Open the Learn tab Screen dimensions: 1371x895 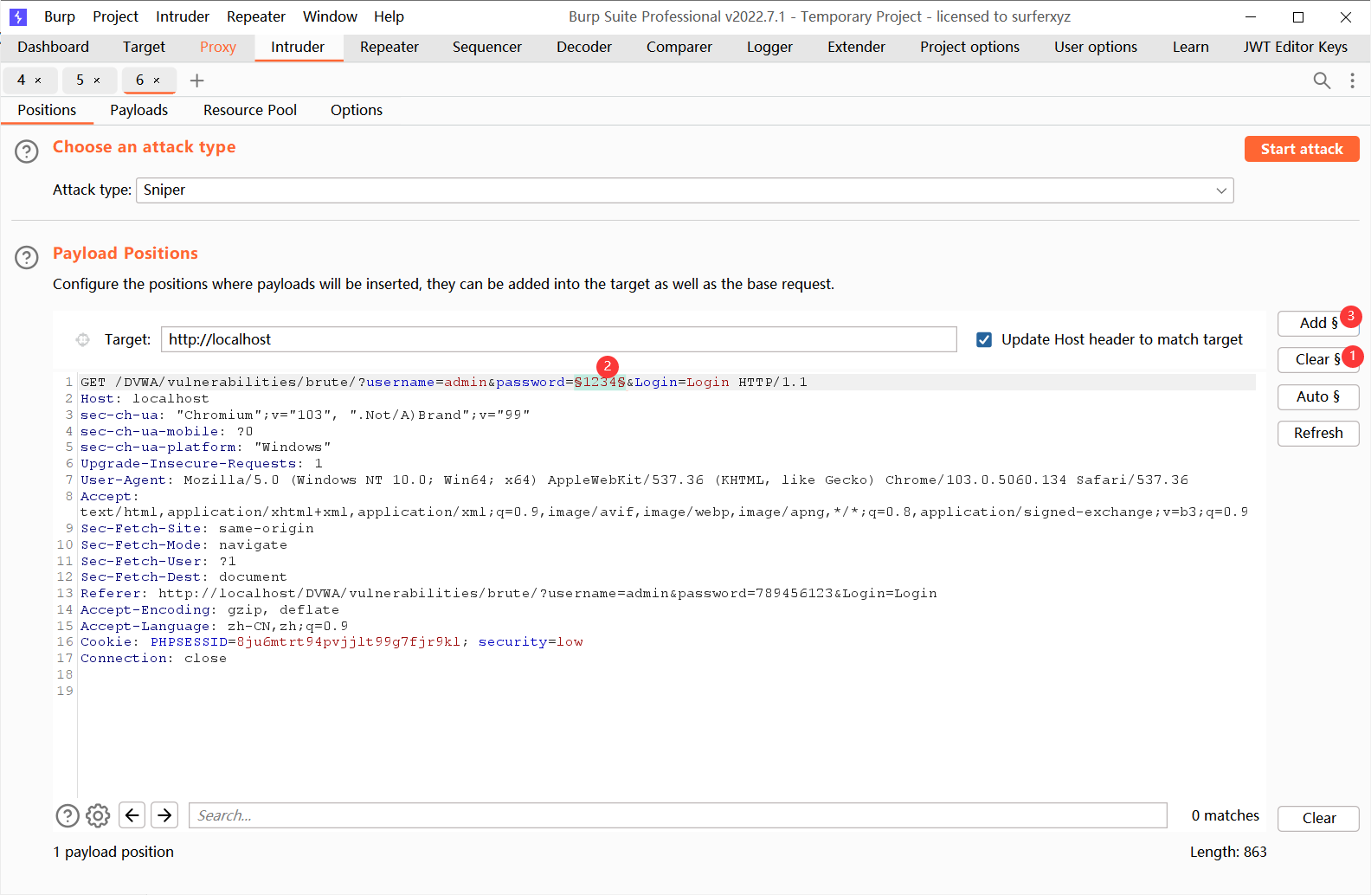(x=1191, y=48)
